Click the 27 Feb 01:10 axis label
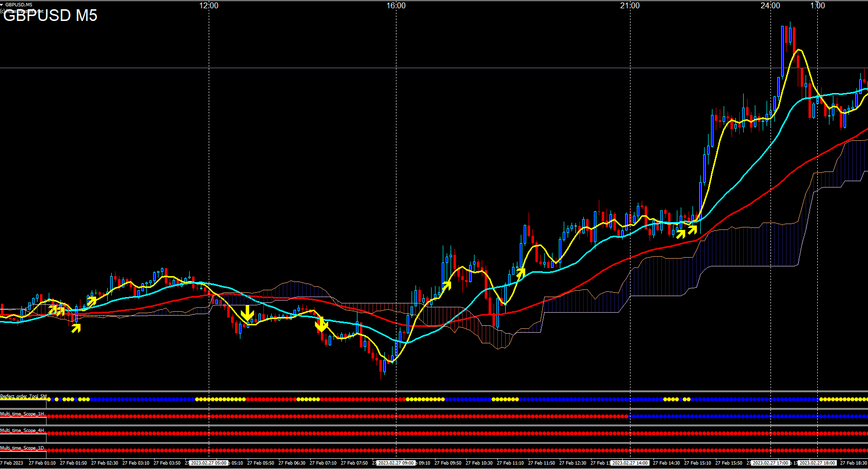This screenshot has height=469, width=868. (x=42, y=463)
